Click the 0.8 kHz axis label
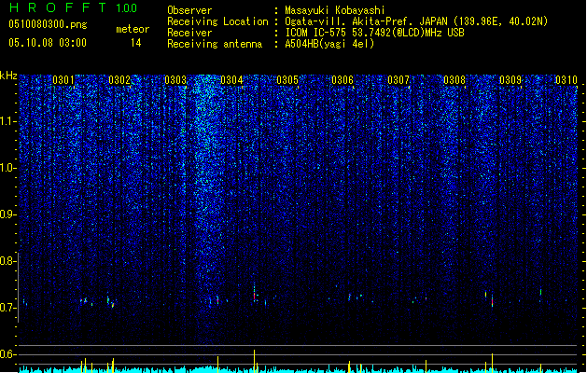The width and height of the screenshot is (587, 373). click(7, 261)
